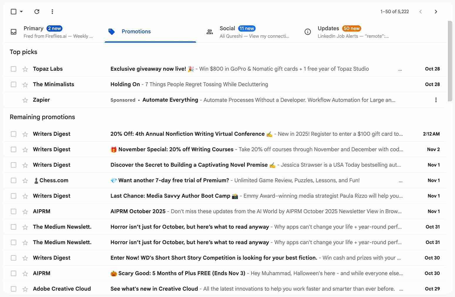
Task: Click the vertical scrollbar on the right
Action: coord(450,61)
